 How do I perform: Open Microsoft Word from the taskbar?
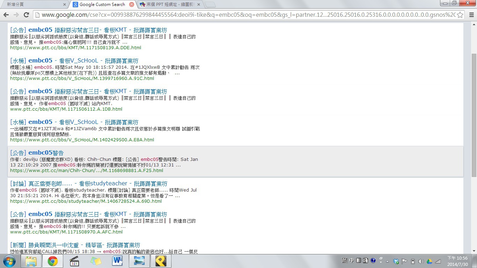pyautogui.click(x=118, y=261)
